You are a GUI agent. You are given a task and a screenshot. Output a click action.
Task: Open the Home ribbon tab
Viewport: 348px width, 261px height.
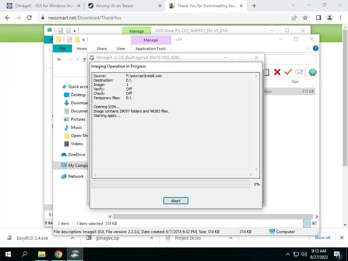pos(82,49)
